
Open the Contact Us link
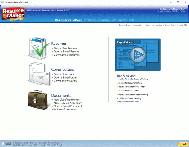point(138,25)
